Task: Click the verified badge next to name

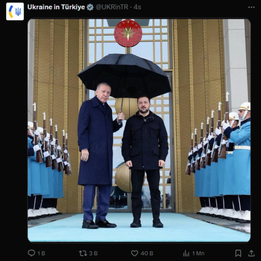Action: point(90,7)
